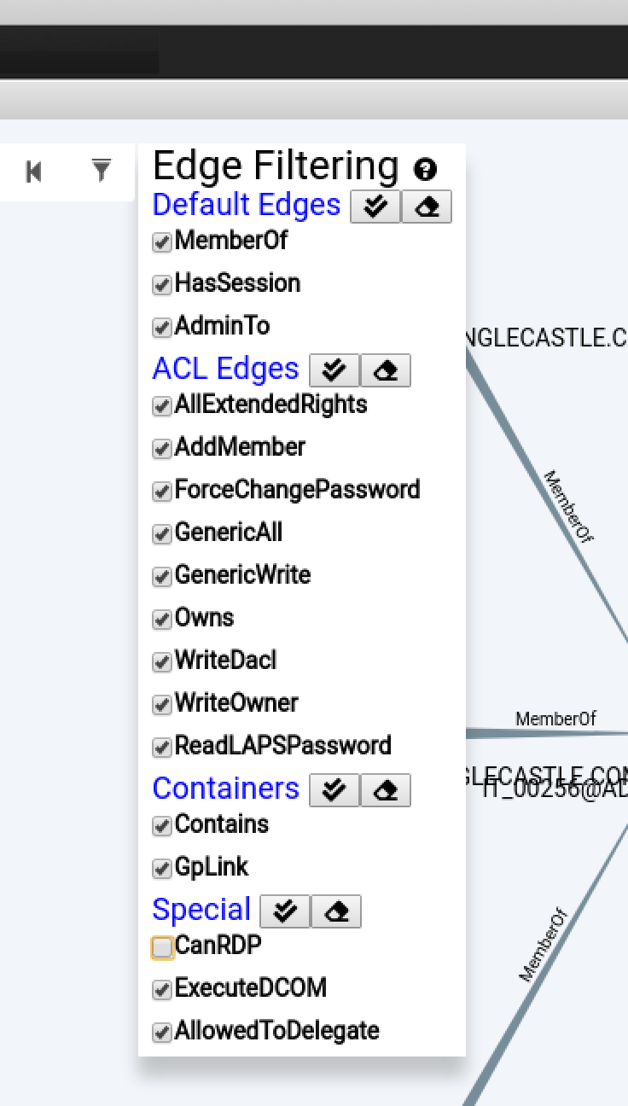Check all Special edges
This screenshot has height=1106, width=628.
coord(285,911)
